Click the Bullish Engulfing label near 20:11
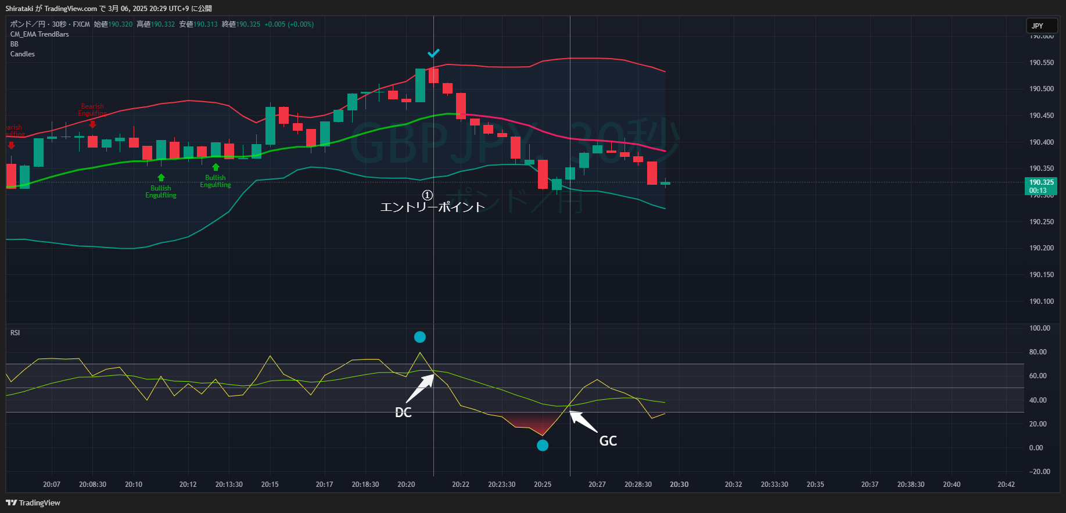This screenshot has width=1066, height=513. 161,192
